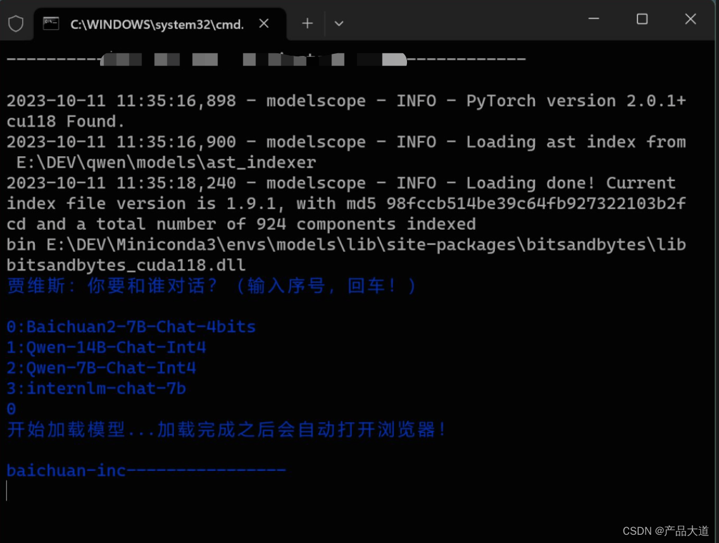Viewport: 719px width, 543px height.
Task: Click the line "1:Qwen-14B-Chat-Int4"
Action: coord(106,347)
